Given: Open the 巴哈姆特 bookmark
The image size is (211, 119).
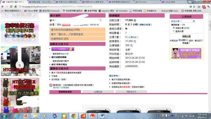Looking at the screenshot, I should click(x=73, y=11).
